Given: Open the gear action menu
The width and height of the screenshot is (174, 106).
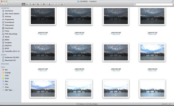Looking at the screenshot, I should pyautogui.click(x=39, y=4).
